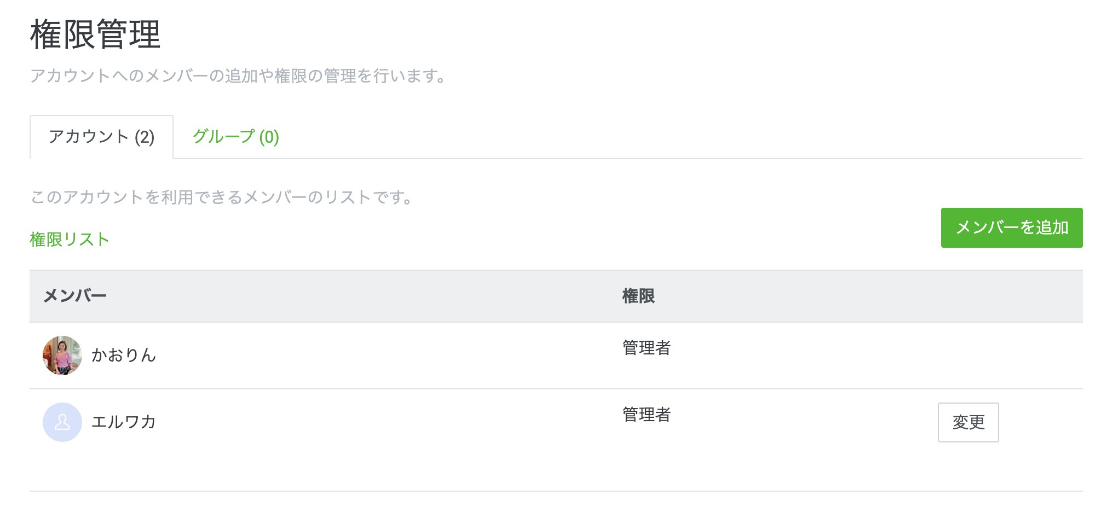Click the green メンバーを追加 button

[1012, 228]
